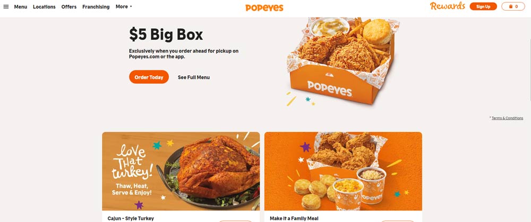Viewport: 531px width, 222px height.
Task: Click the Cajun-Style Turkey title
Action: pyautogui.click(x=131, y=218)
